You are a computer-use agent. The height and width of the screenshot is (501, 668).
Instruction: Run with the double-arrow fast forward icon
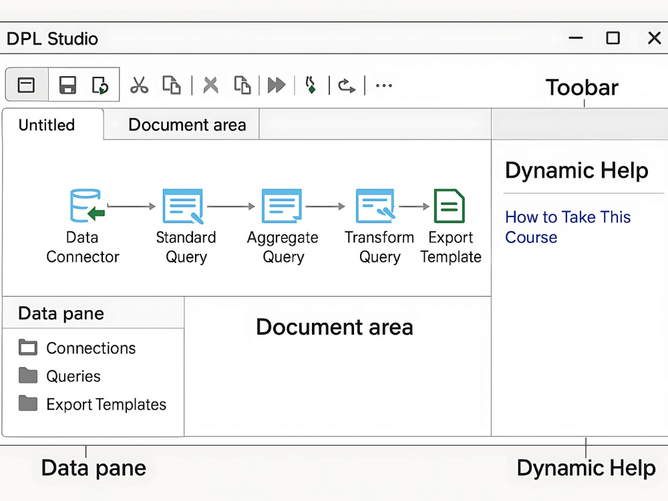click(x=277, y=85)
